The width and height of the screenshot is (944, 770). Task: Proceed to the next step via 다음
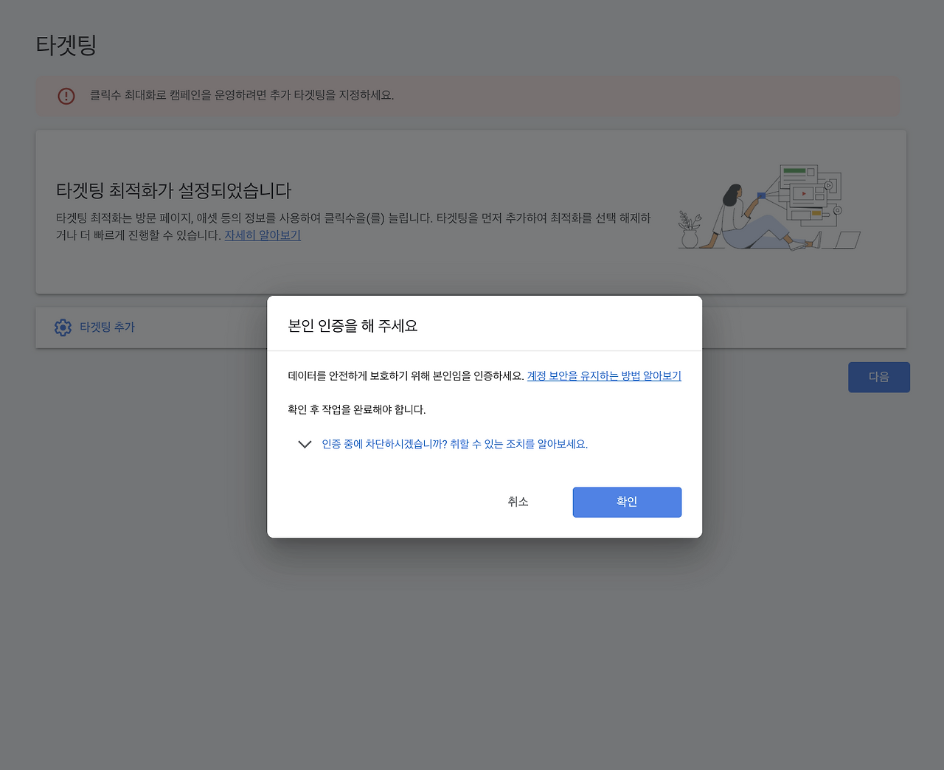coord(878,377)
